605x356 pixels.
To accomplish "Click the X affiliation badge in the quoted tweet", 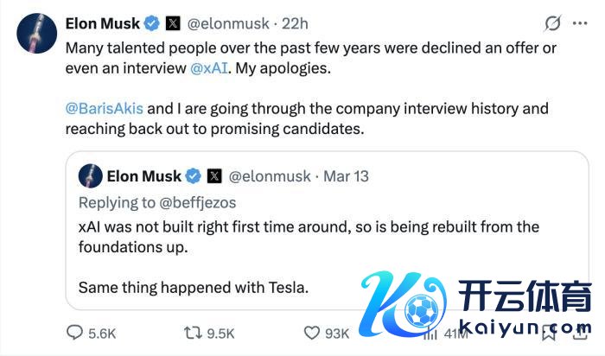I will tap(213, 175).
